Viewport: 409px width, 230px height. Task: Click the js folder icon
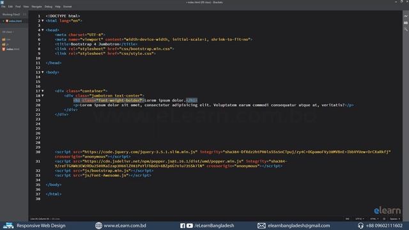pyautogui.click(x=4, y=44)
